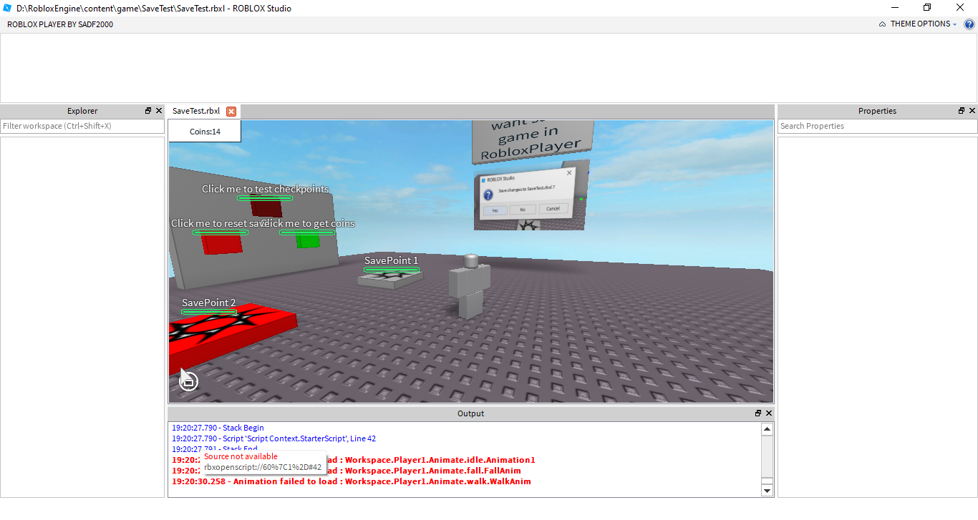
Task: Click the Output scrollbar down arrow
Action: pyautogui.click(x=767, y=491)
